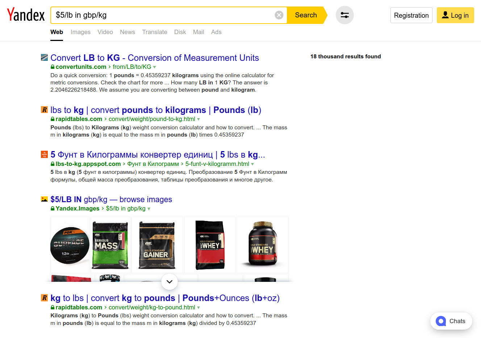Click the Yandex.Images source link
This screenshot has height=338, width=481.
pyautogui.click(x=78, y=208)
